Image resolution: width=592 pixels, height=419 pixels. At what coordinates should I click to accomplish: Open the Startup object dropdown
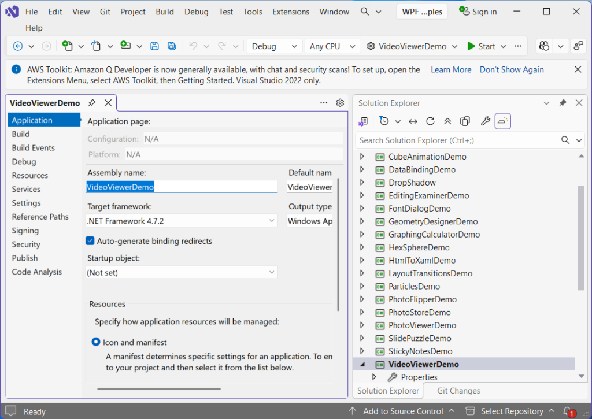271,272
